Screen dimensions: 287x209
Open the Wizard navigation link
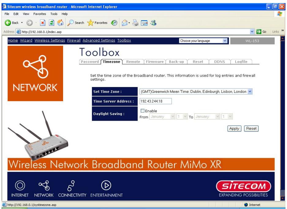(26, 40)
